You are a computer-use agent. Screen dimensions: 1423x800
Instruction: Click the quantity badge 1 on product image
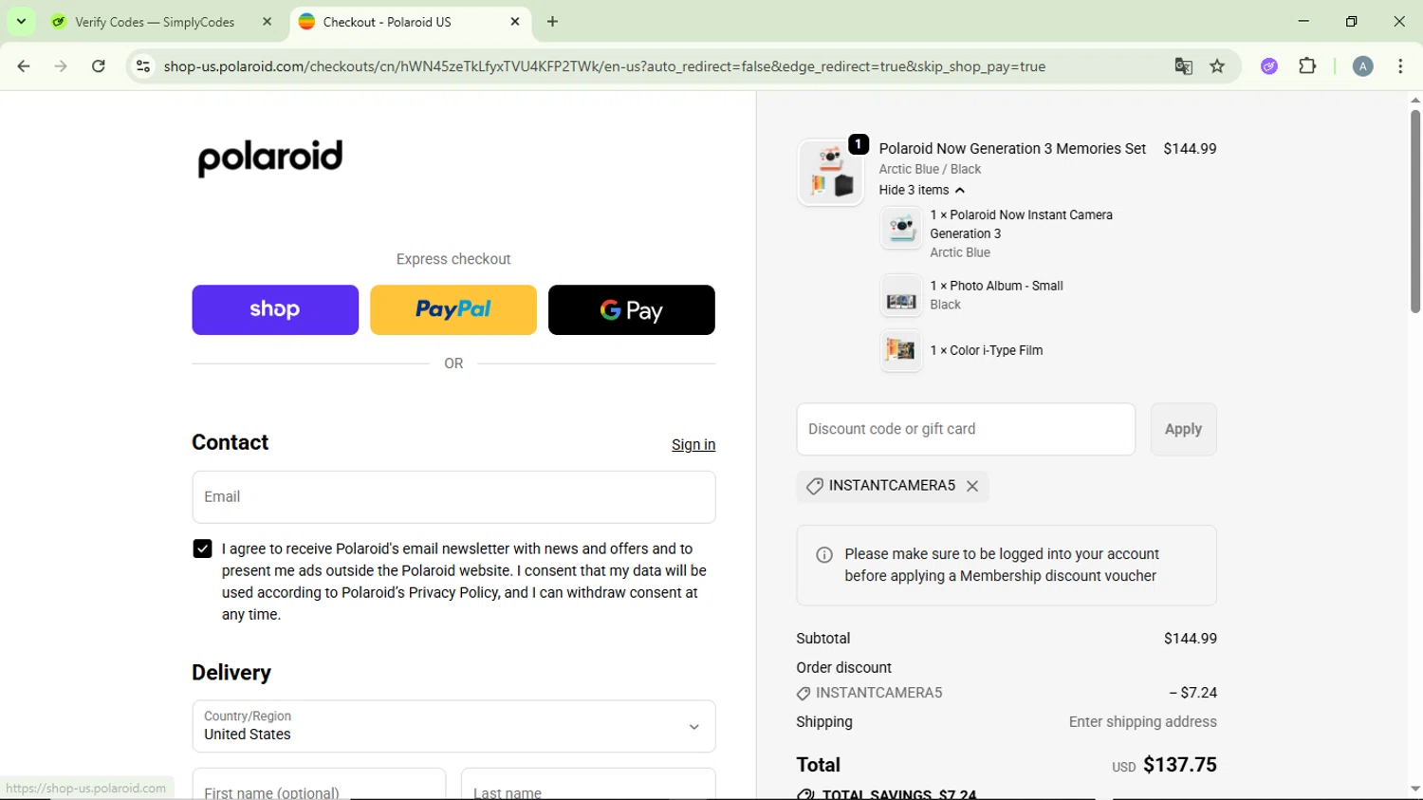pos(859,144)
